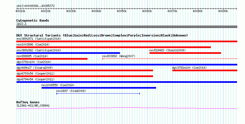Click the SLC8A1-AS1|NR_038441 gene label
This screenshot has width=245, height=124.
[x=33, y=106]
